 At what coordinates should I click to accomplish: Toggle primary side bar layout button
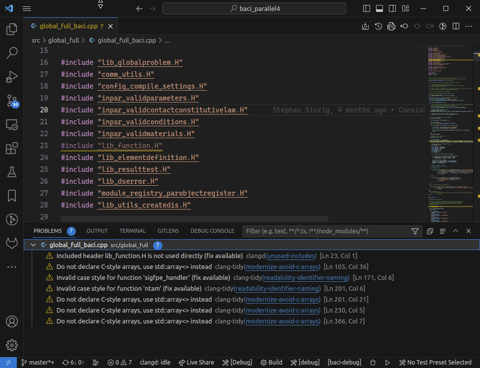tap(367, 8)
